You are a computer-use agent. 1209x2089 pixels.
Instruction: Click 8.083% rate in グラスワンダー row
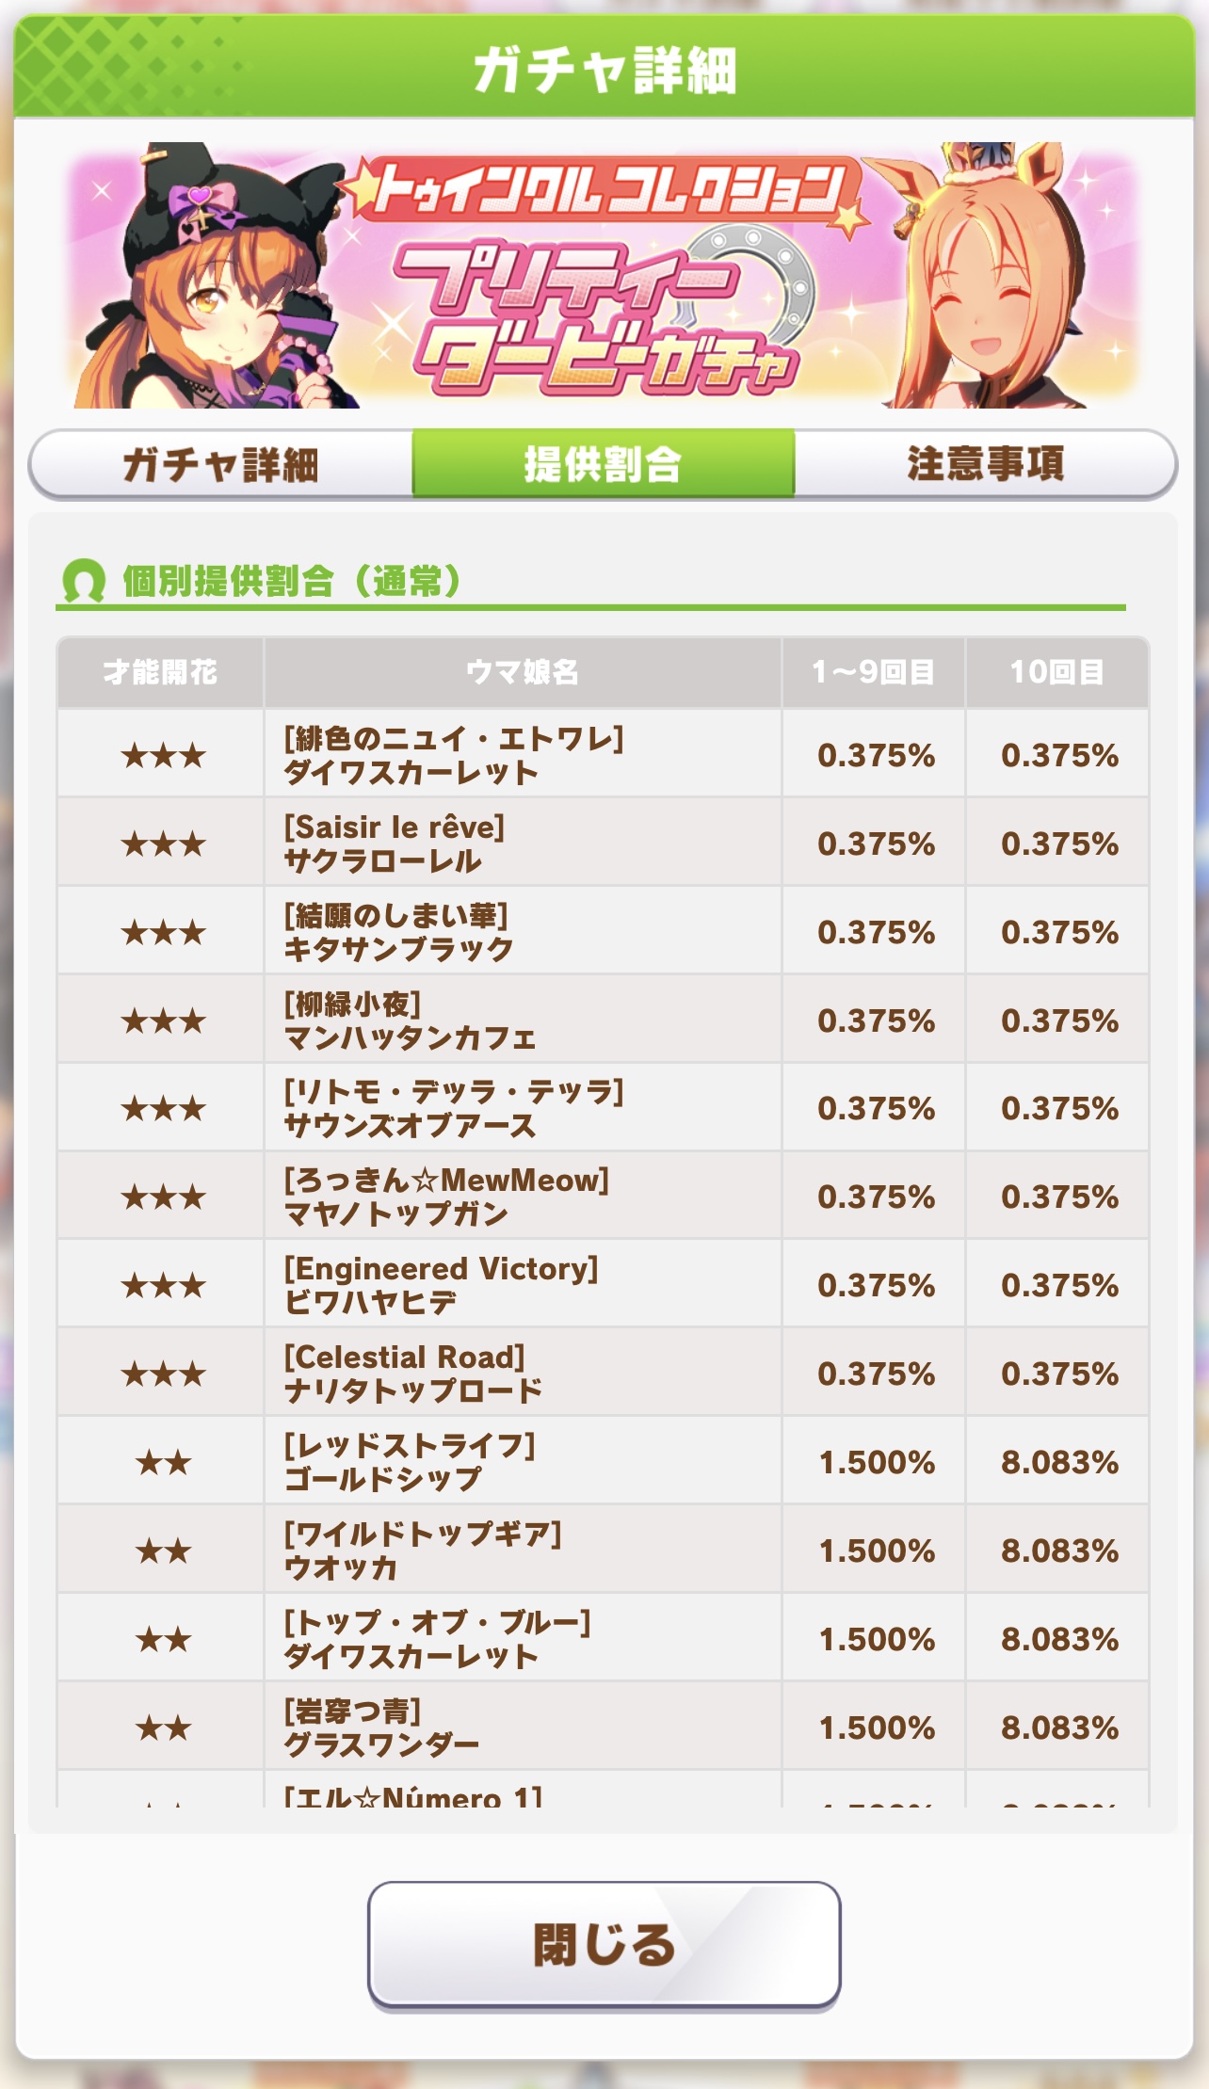(1059, 1727)
